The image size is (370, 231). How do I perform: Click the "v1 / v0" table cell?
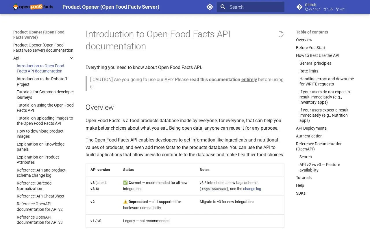(x=102, y=221)
